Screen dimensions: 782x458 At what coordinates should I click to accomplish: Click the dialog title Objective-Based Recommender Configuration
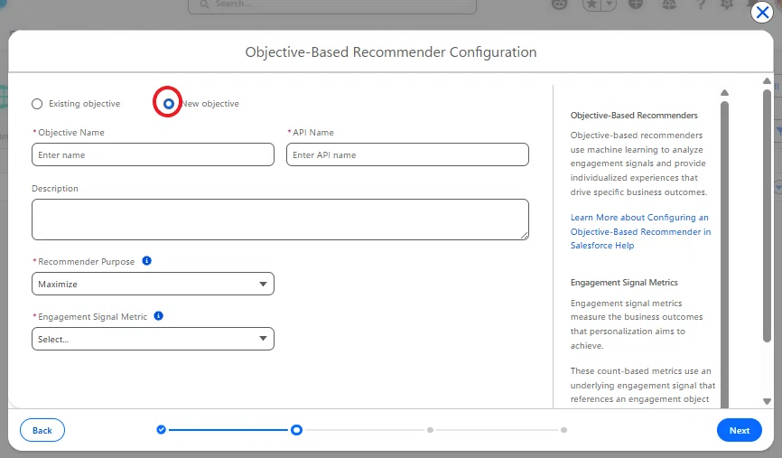[x=390, y=51]
